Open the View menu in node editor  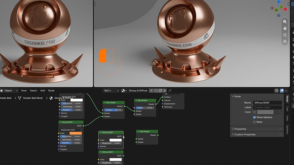[24, 91]
